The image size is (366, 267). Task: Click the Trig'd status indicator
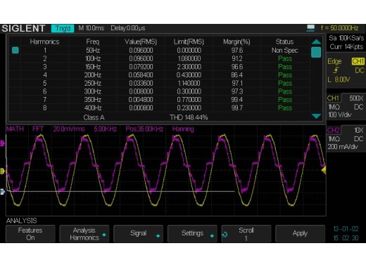pos(63,28)
